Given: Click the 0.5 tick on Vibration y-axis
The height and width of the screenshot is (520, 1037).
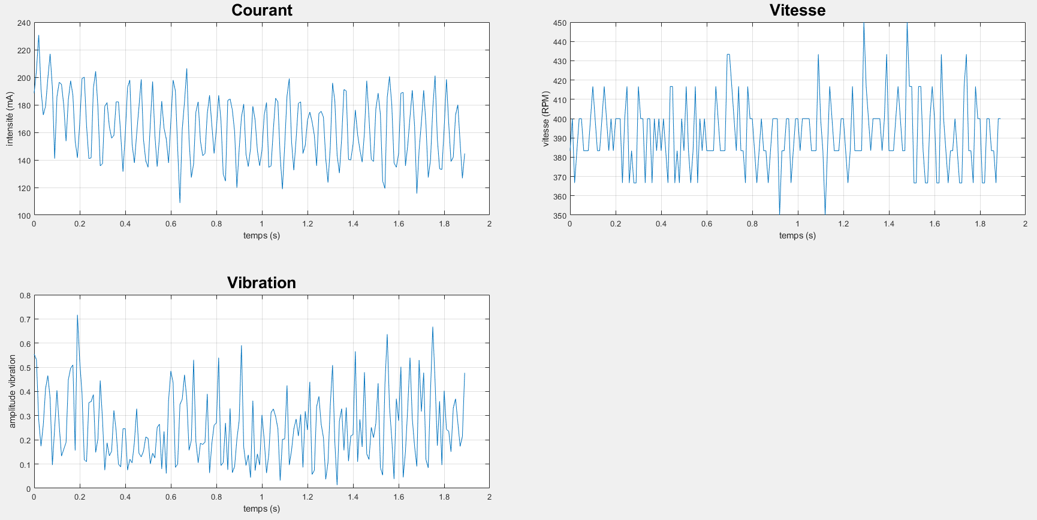Looking at the screenshot, I should (x=25, y=368).
